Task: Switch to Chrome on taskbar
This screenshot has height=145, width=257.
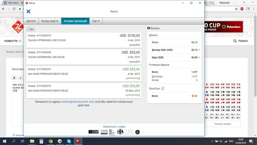Action: click(51, 141)
